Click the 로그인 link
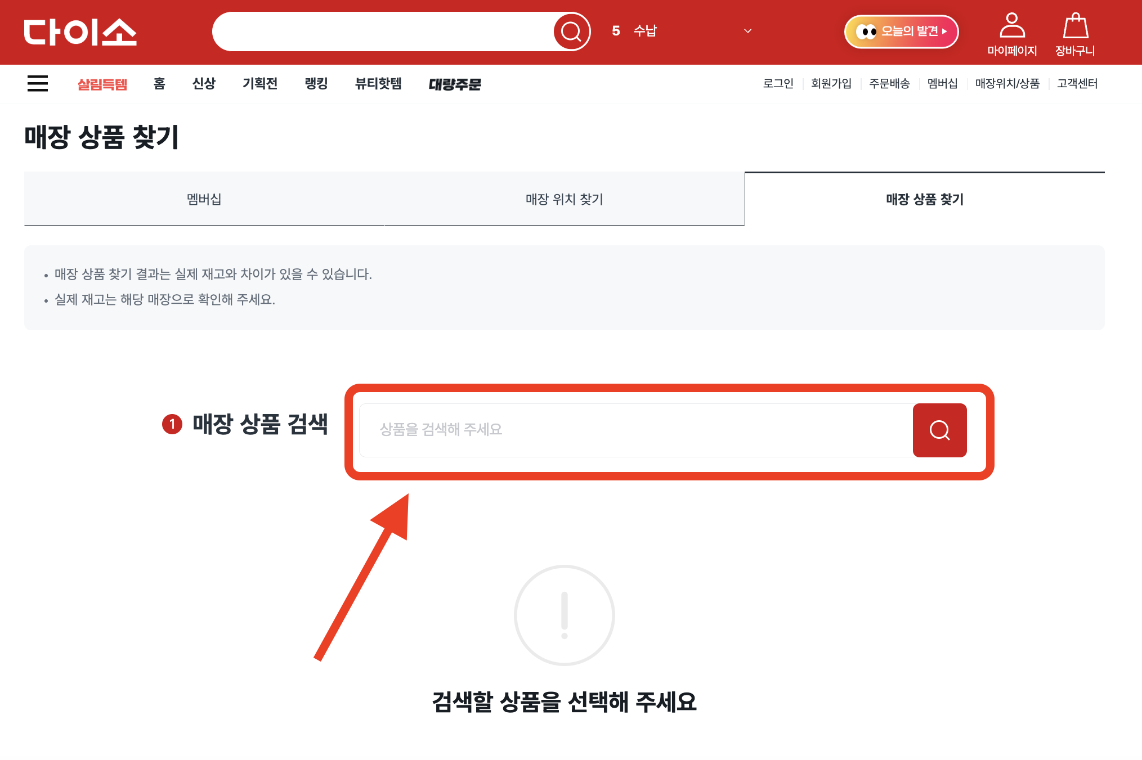Viewport: 1142px width, 760px height. point(778,84)
